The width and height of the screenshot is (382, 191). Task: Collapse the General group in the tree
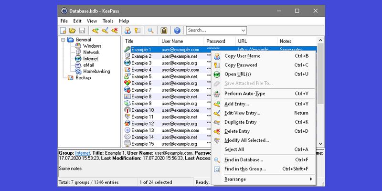pyautogui.click(x=63, y=40)
